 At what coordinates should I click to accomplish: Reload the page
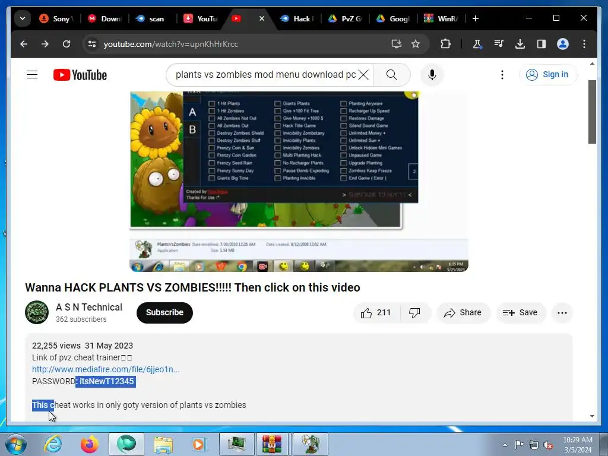point(66,44)
